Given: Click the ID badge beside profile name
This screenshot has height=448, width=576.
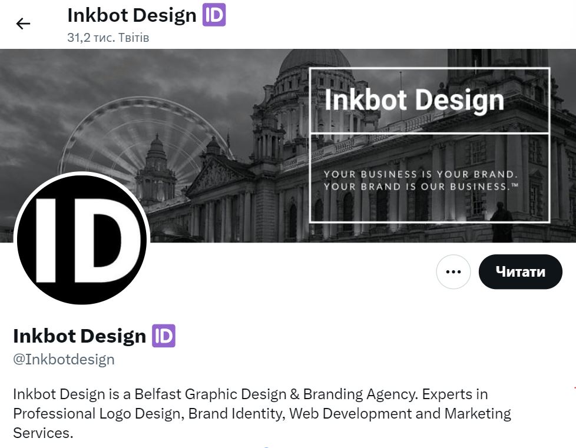Looking at the screenshot, I should 164,336.
